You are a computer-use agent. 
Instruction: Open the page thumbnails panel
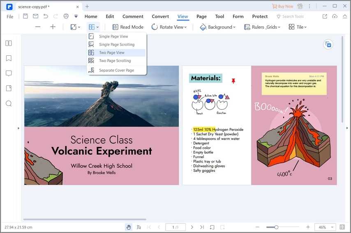coord(9,43)
